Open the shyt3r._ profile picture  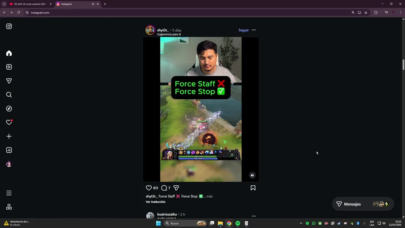click(x=150, y=30)
